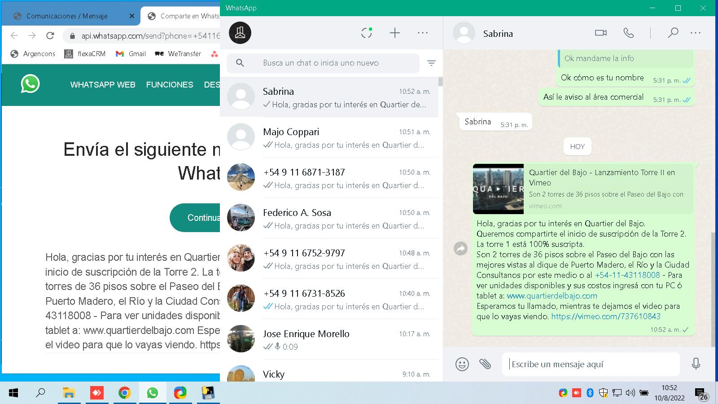Open Sabrina contact avatar in header
Viewport: 718px width, 404px height.
click(x=464, y=33)
